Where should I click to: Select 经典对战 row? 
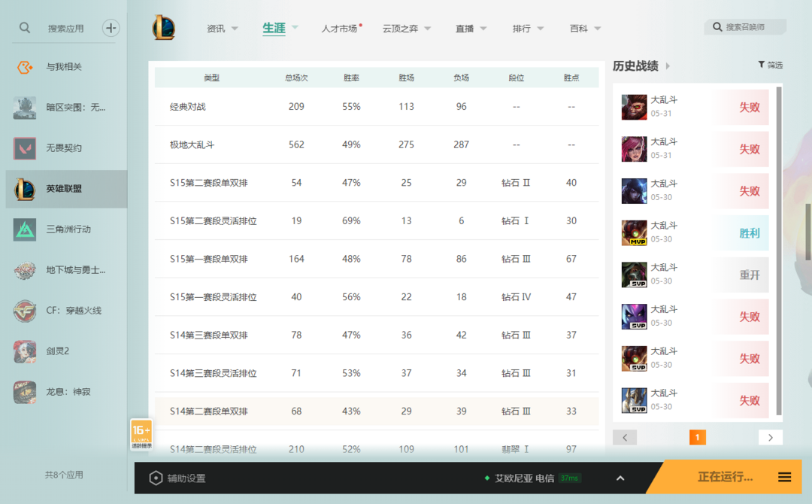(377, 107)
